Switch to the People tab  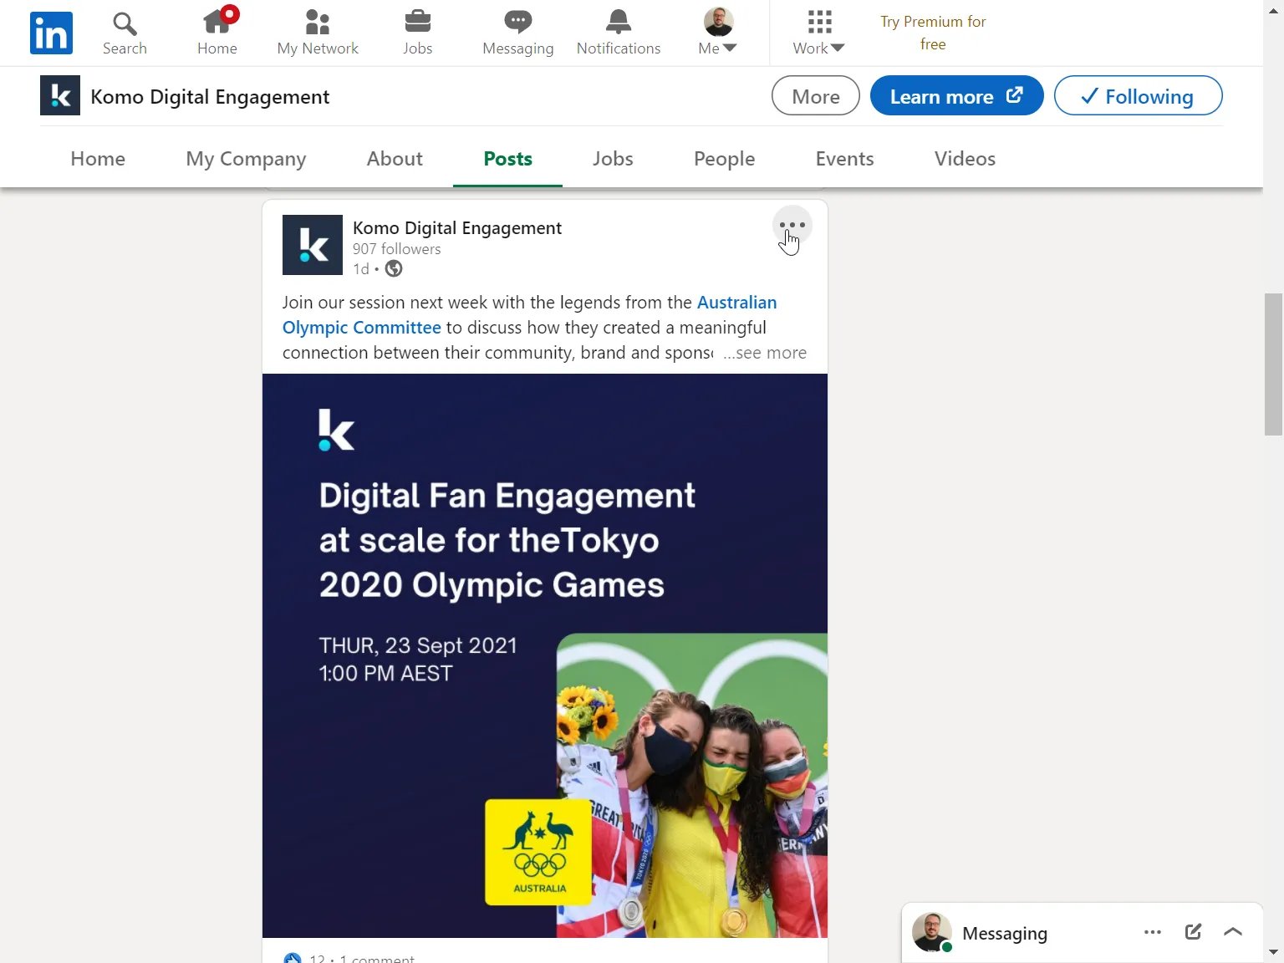click(724, 159)
